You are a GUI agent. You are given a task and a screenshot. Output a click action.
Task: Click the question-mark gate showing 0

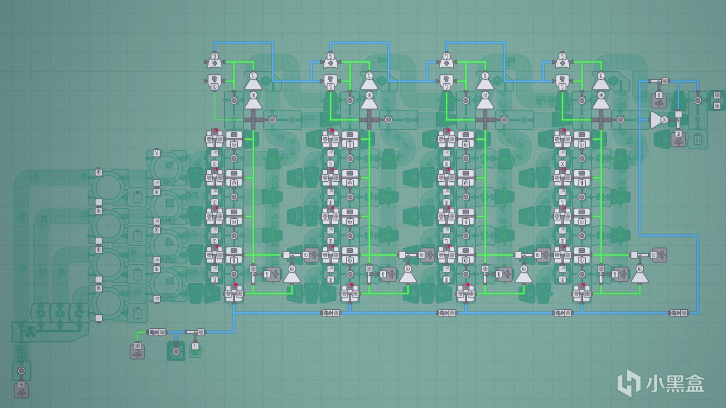tap(214, 82)
